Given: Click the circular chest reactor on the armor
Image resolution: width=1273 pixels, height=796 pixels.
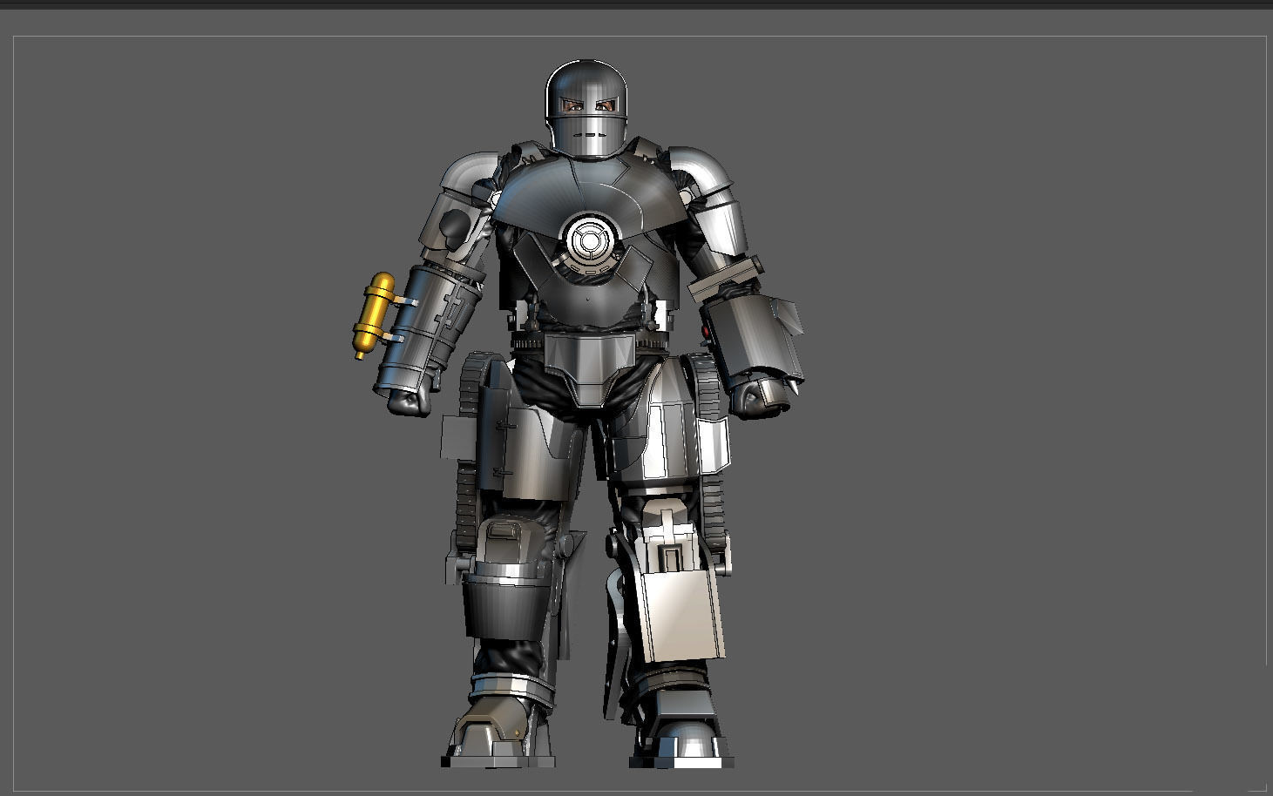Looking at the screenshot, I should pyautogui.click(x=589, y=241).
